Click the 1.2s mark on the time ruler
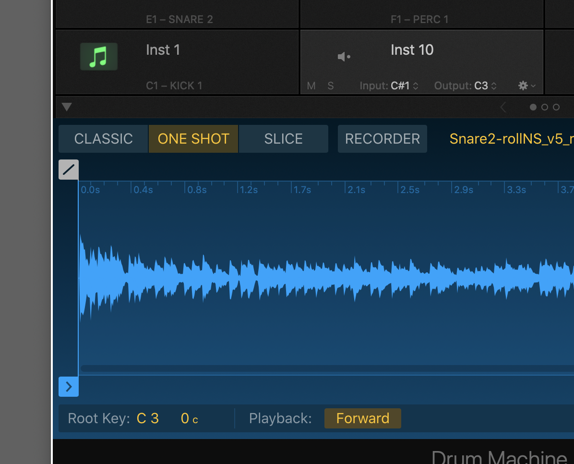Image resolution: width=574 pixels, height=464 pixels. [249, 190]
